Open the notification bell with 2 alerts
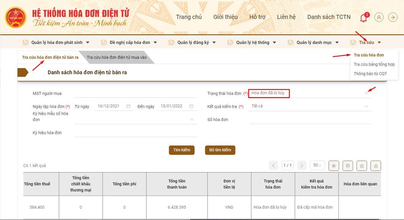This screenshot has width=404, height=220. (363, 18)
